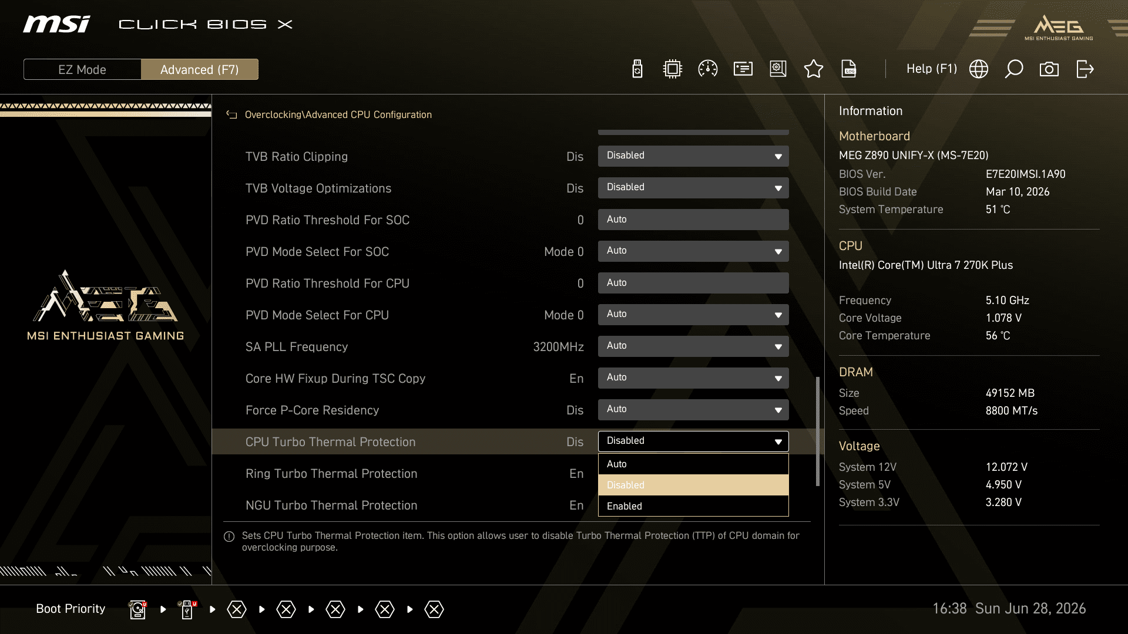1128x634 pixels.
Task: Select the USB drive boot device icon
Action: [x=187, y=609]
